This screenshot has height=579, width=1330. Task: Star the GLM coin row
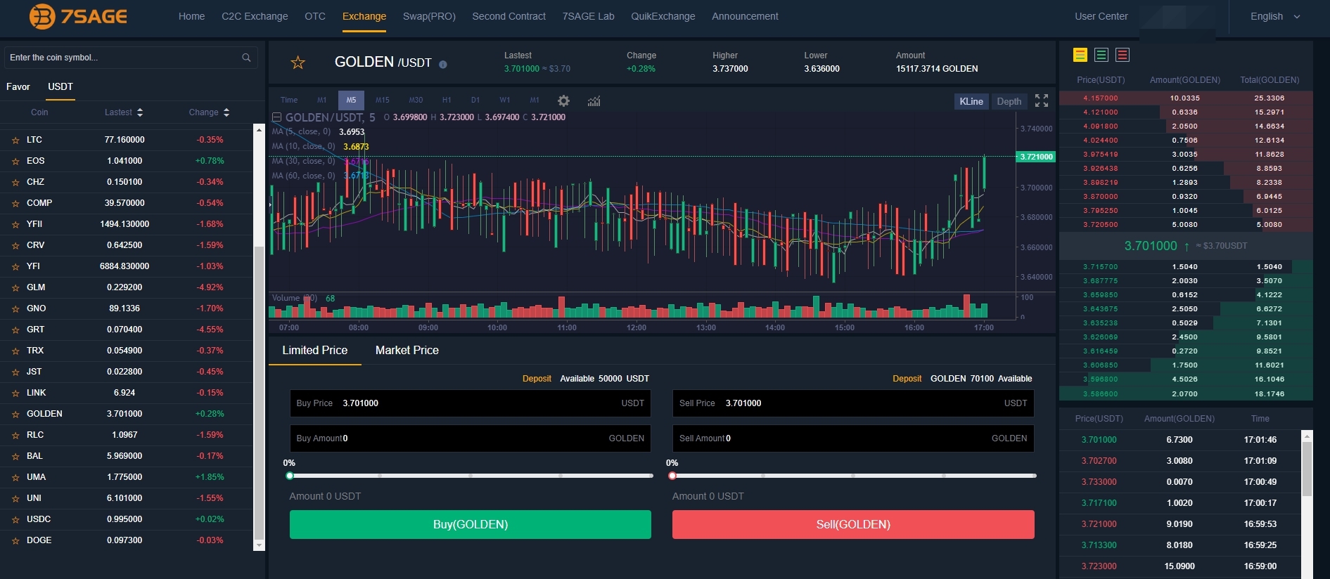[15, 288]
